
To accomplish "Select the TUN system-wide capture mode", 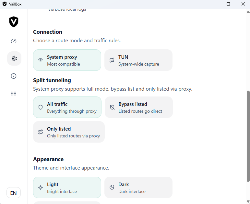I will coord(138,60).
